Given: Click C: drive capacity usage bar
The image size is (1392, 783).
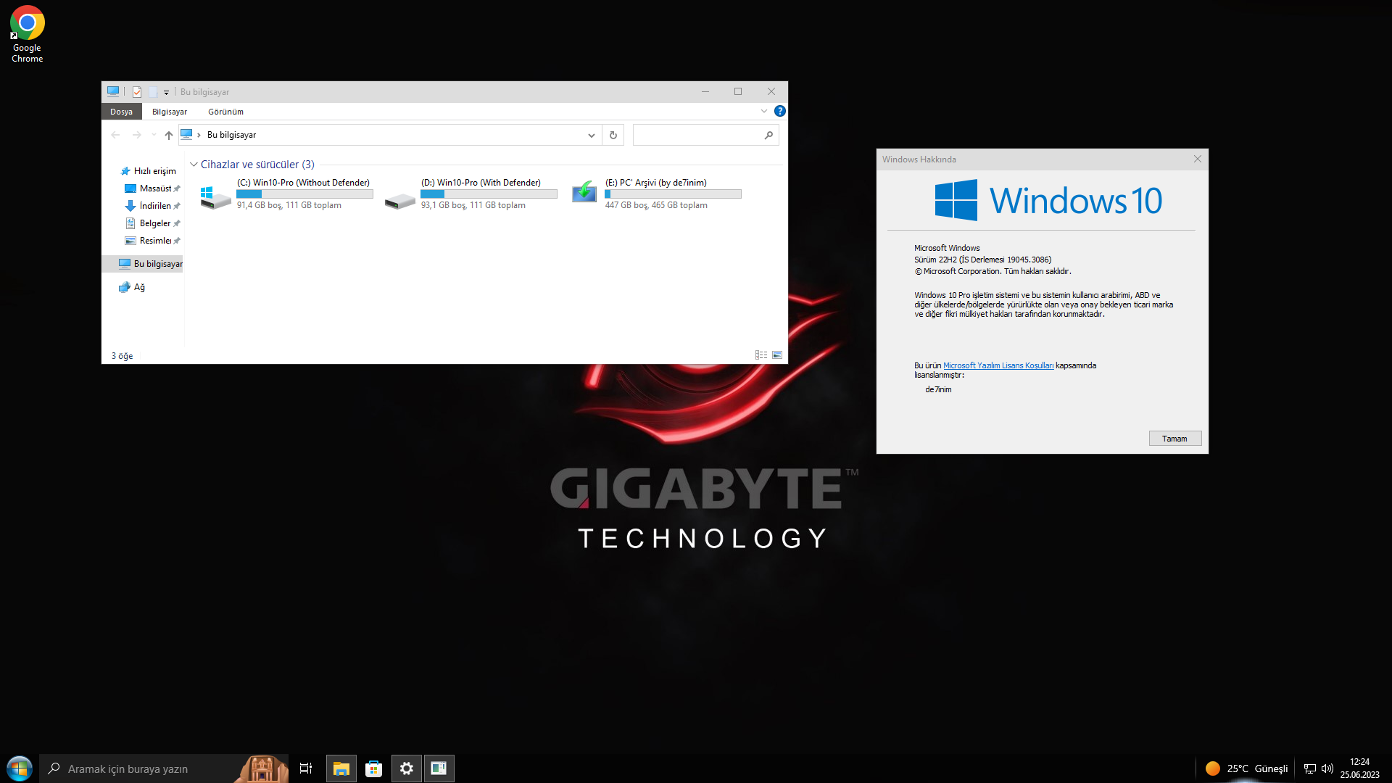Looking at the screenshot, I should (304, 194).
